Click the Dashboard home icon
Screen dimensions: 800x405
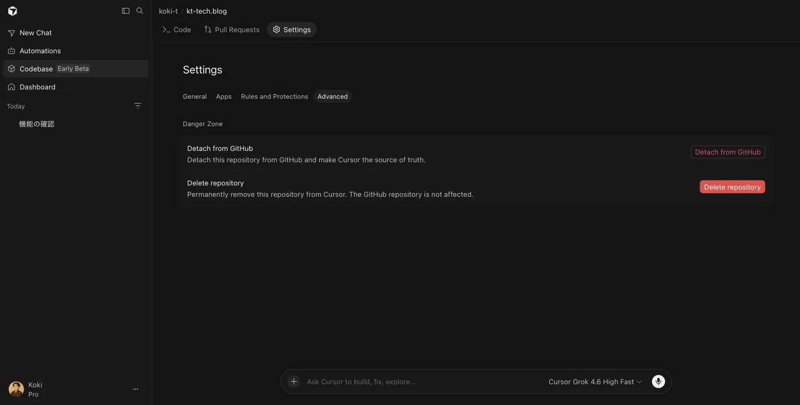click(x=11, y=87)
